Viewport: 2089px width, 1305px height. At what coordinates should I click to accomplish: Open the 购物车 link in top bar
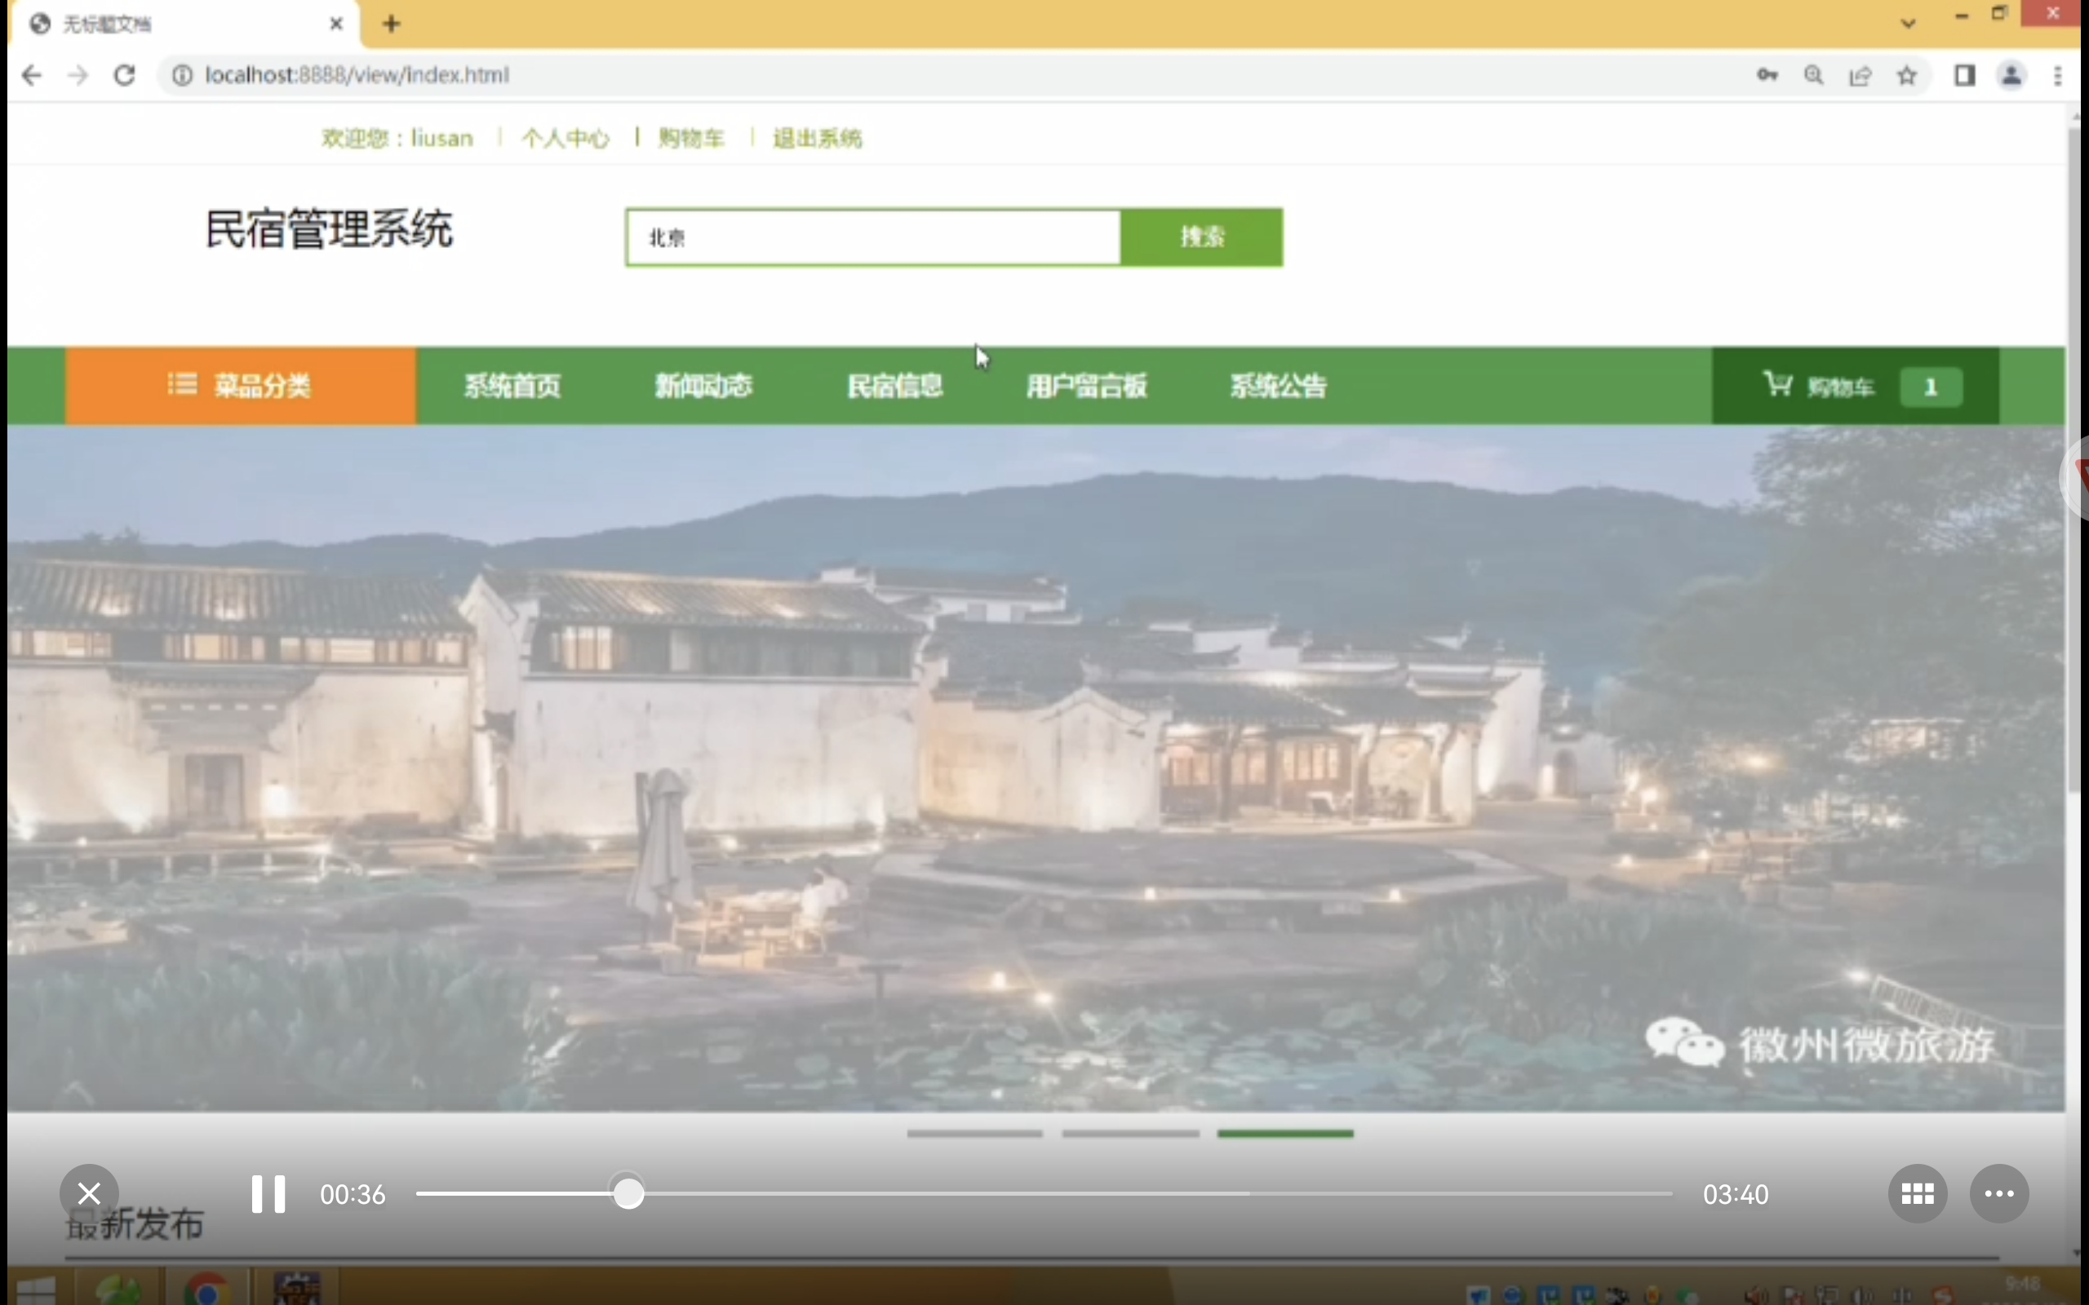point(691,138)
